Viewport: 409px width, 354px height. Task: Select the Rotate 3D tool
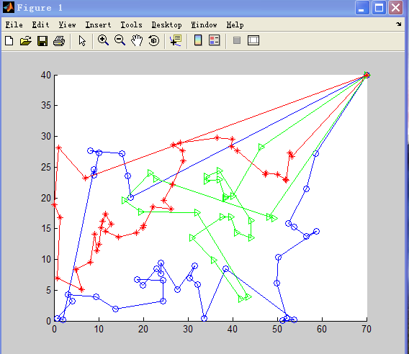tap(153, 41)
